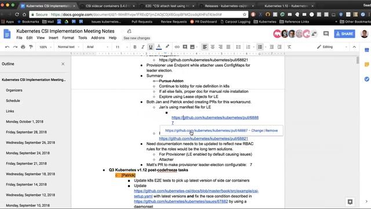This screenshot has width=371, height=209.
Task: Open the Arial font dropdown
Action: (97, 47)
